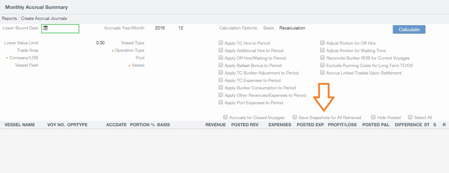Check Apply TC Bunker Adjustment to Period
449x173 pixels.
pyautogui.click(x=221, y=73)
